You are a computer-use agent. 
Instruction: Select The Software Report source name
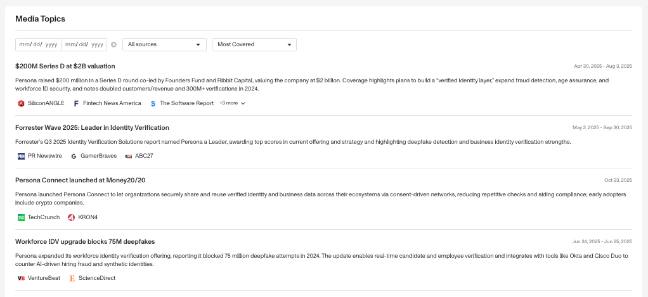(187, 103)
